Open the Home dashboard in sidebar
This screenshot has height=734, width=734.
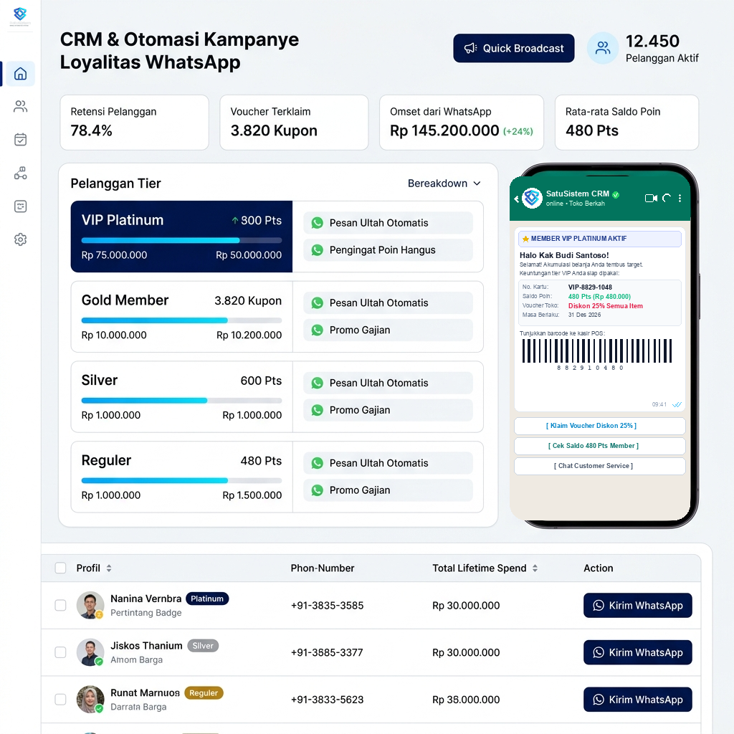(20, 74)
